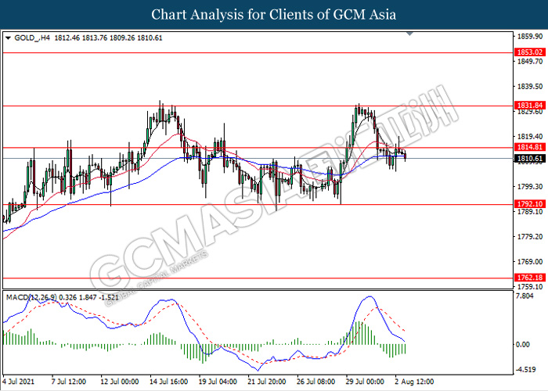This screenshot has width=548, height=391.
Task: Click the 12 Jul 00:00 time label
Action: tap(120, 382)
